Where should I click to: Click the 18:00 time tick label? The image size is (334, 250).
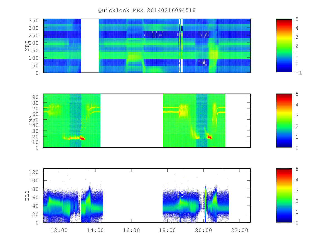point(168,230)
